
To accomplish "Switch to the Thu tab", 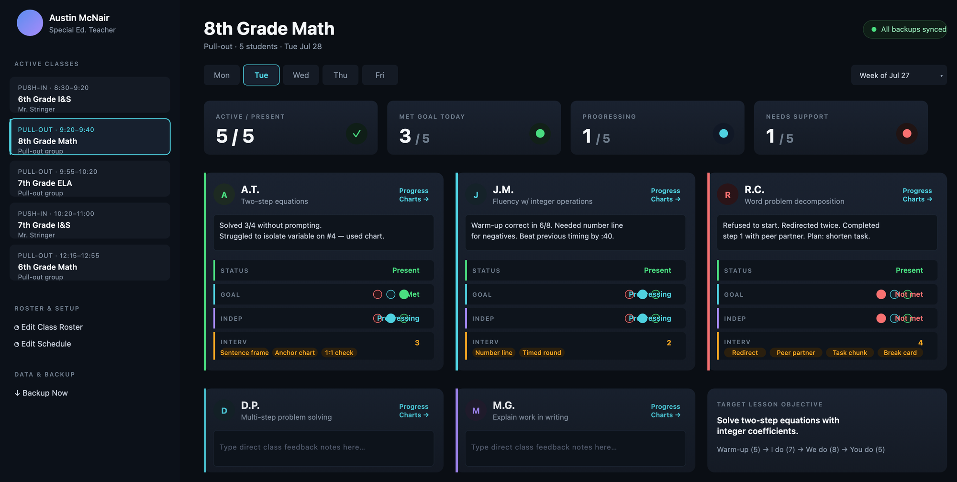I will 340,75.
